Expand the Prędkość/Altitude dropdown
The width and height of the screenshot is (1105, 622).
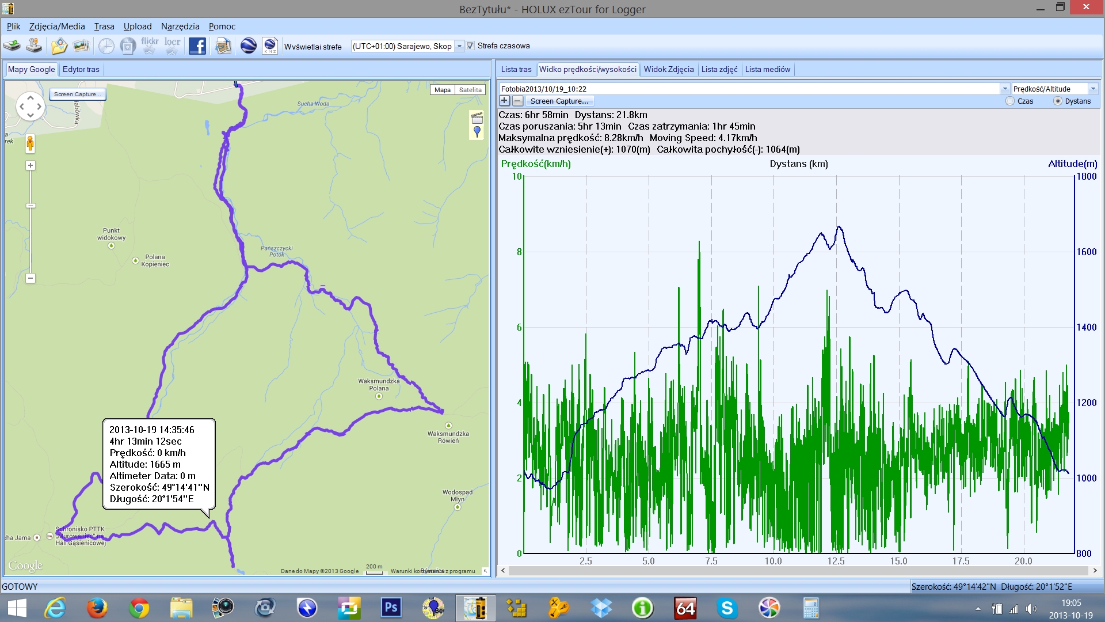(1092, 89)
